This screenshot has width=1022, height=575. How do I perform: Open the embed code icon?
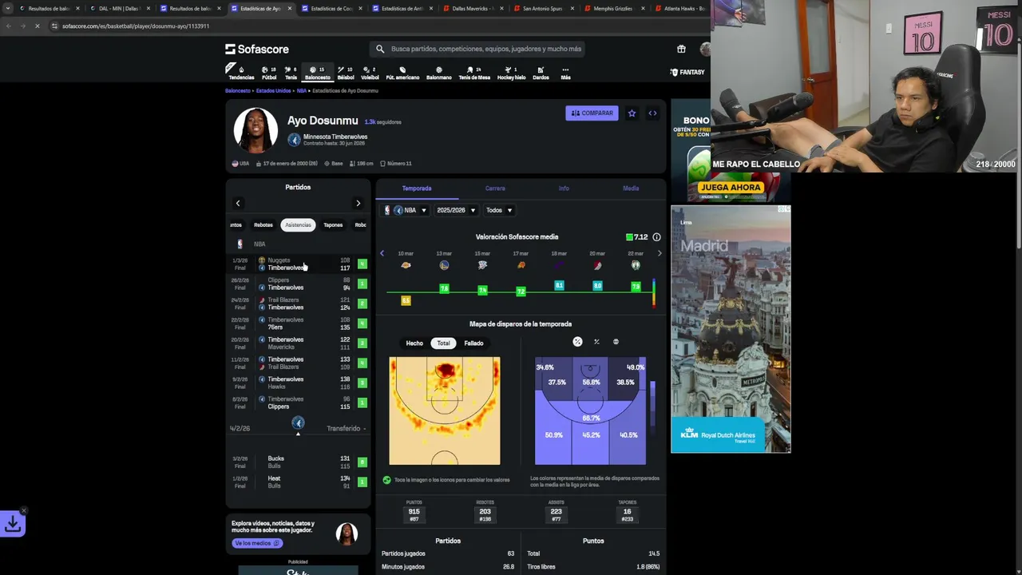click(652, 113)
